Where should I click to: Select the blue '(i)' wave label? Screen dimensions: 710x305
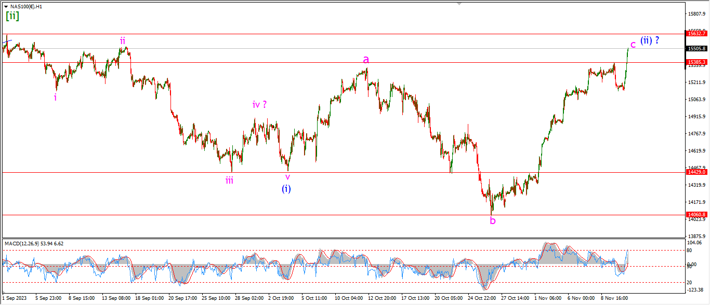286,189
